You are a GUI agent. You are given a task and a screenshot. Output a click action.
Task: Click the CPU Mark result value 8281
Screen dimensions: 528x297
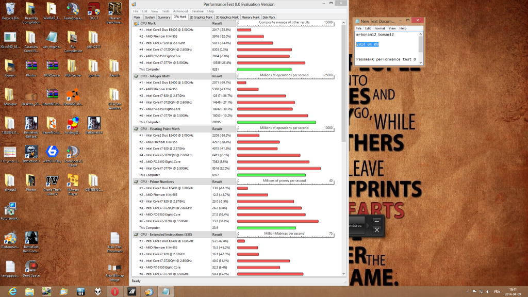pos(216,70)
